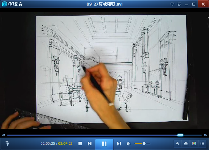
Task: Mute the audio with speaker icon
Action: (x=128, y=143)
